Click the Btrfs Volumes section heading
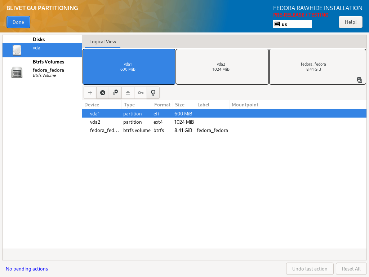Viewport: 369px width, 277px height. [49, 62]
